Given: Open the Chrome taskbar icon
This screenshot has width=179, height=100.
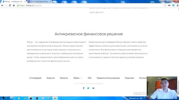Looking at the screenshot, I should tap(55, 98).
